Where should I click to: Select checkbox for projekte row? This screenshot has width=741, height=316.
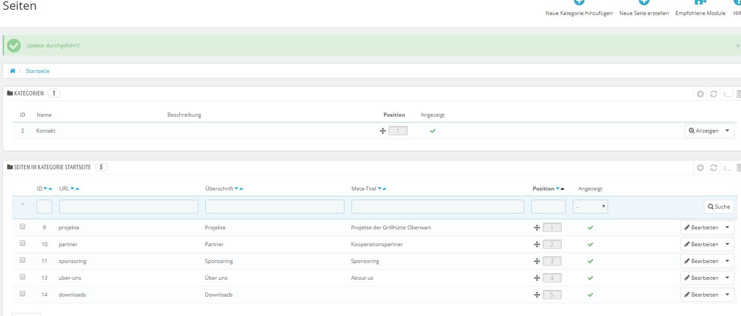click(x=23, y=226)
